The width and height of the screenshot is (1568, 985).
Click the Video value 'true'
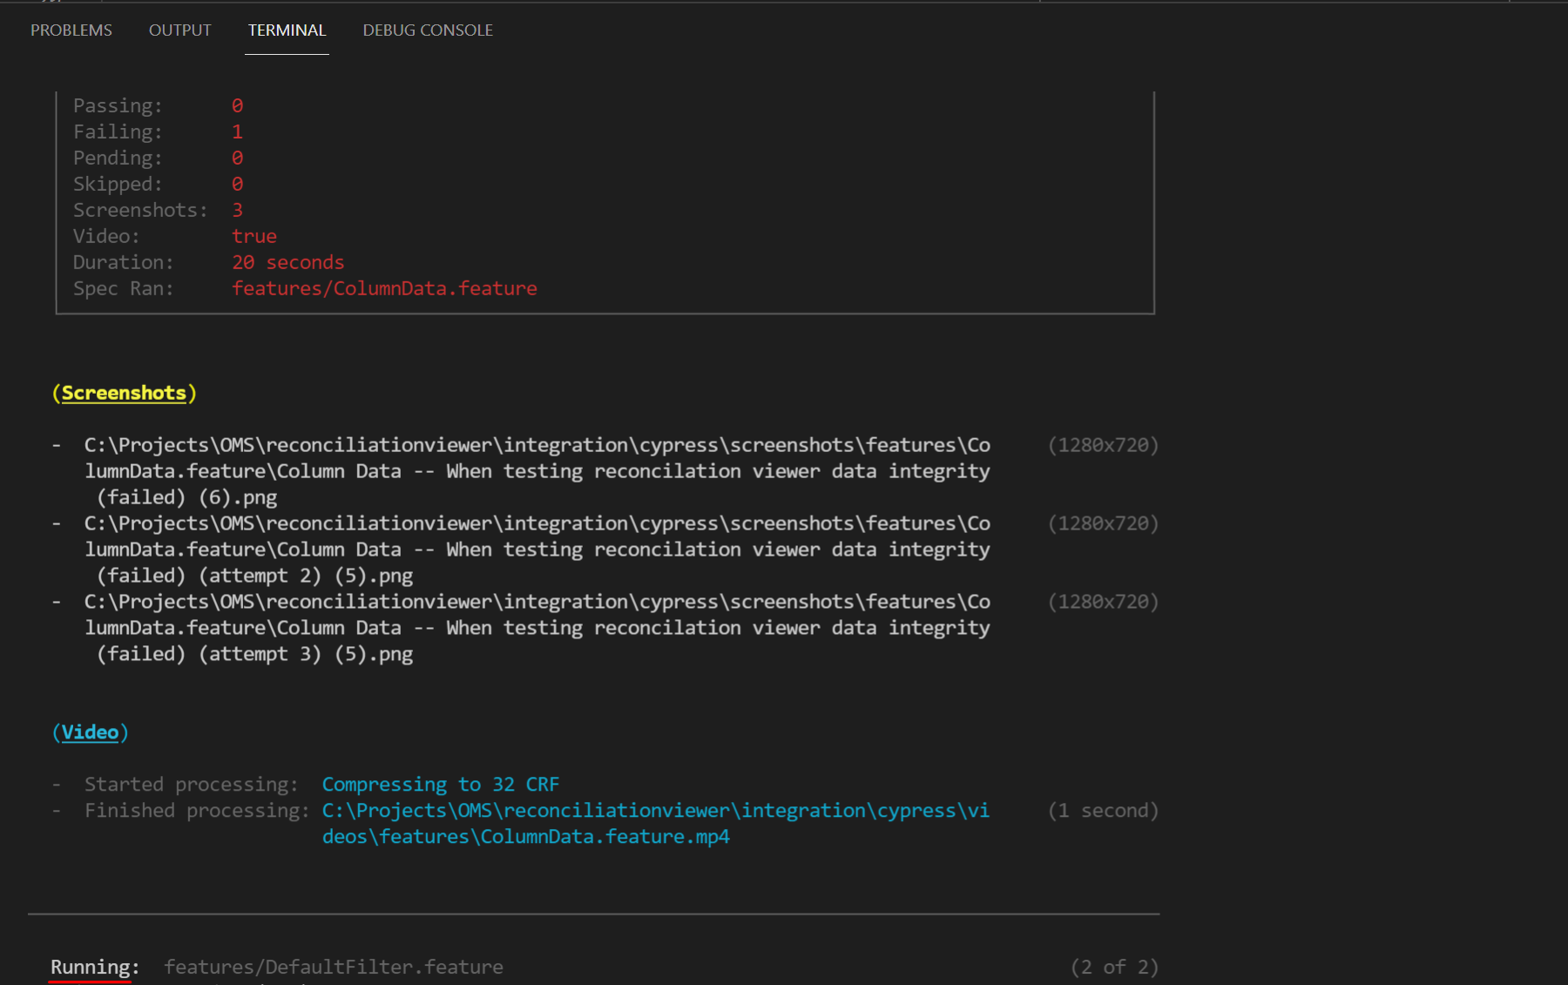pyautogui.click(x=254, y=236)
